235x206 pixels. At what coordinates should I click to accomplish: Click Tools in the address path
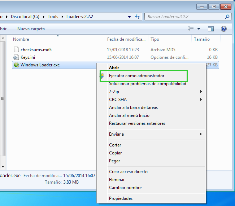click(53, 17)
